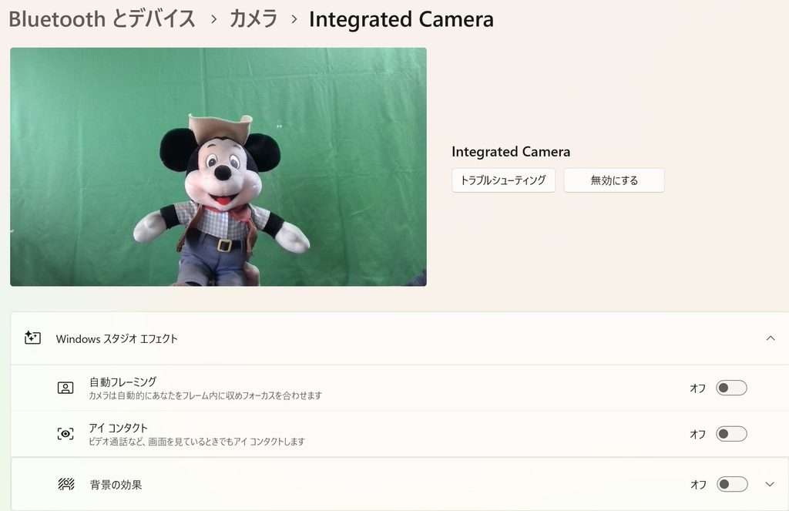Click the 背景の効果 background effects icon

click(x=66, y=484)
